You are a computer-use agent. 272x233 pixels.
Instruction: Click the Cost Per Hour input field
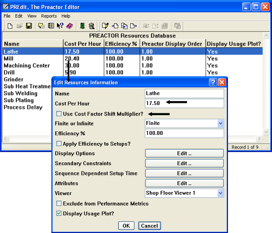tap(184, 103)
